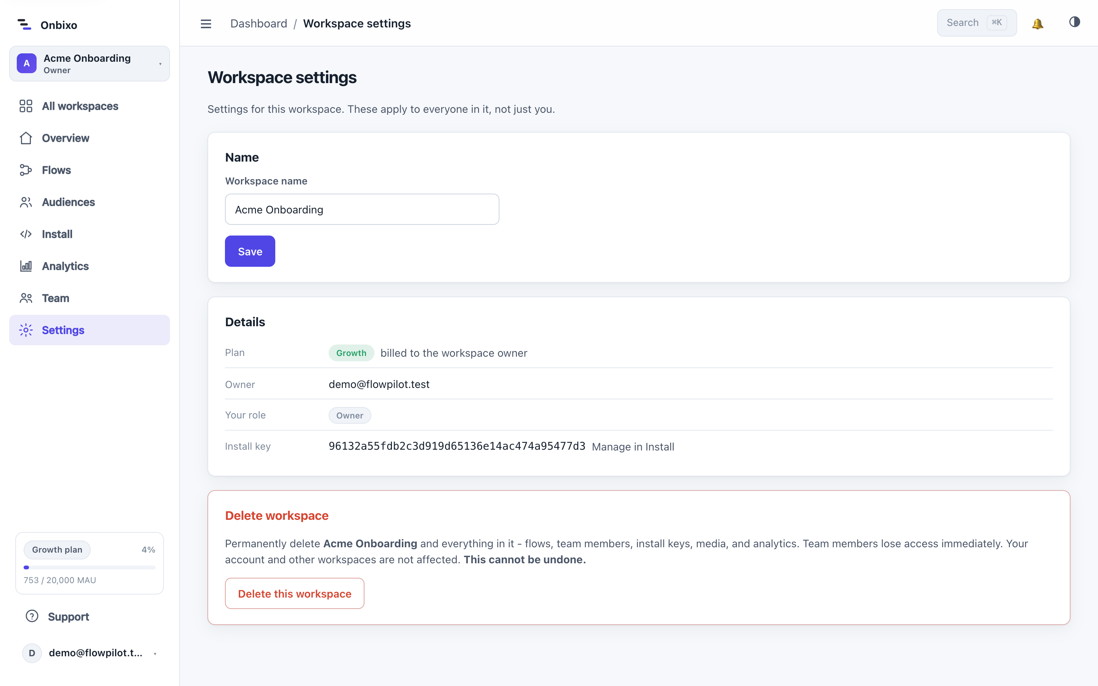The height and width of the screenshot is (686, 1098).
Task: Click the Workspace settings breadcrumb text
Action: 356,24
